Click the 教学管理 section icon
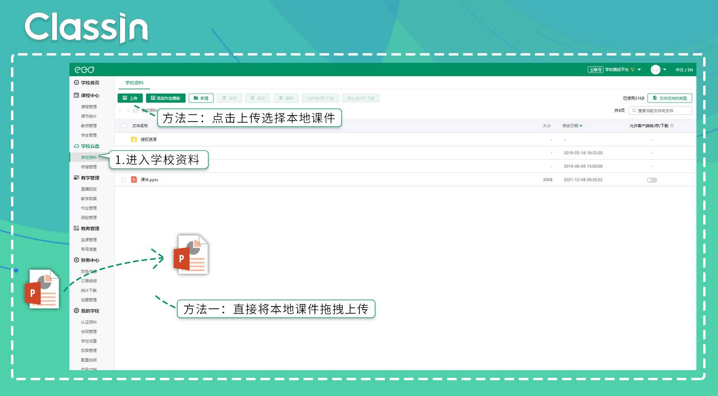Screen dimensions: 718x396 [x=77, y=178]
